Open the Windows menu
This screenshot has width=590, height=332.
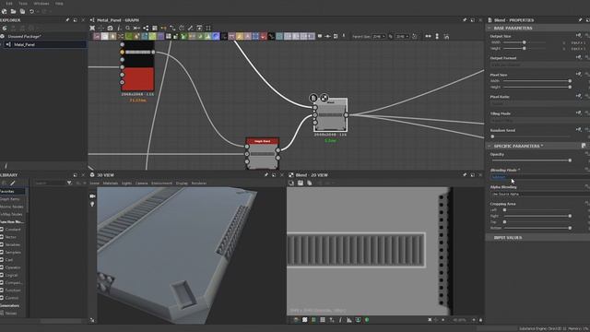[41, 4]
